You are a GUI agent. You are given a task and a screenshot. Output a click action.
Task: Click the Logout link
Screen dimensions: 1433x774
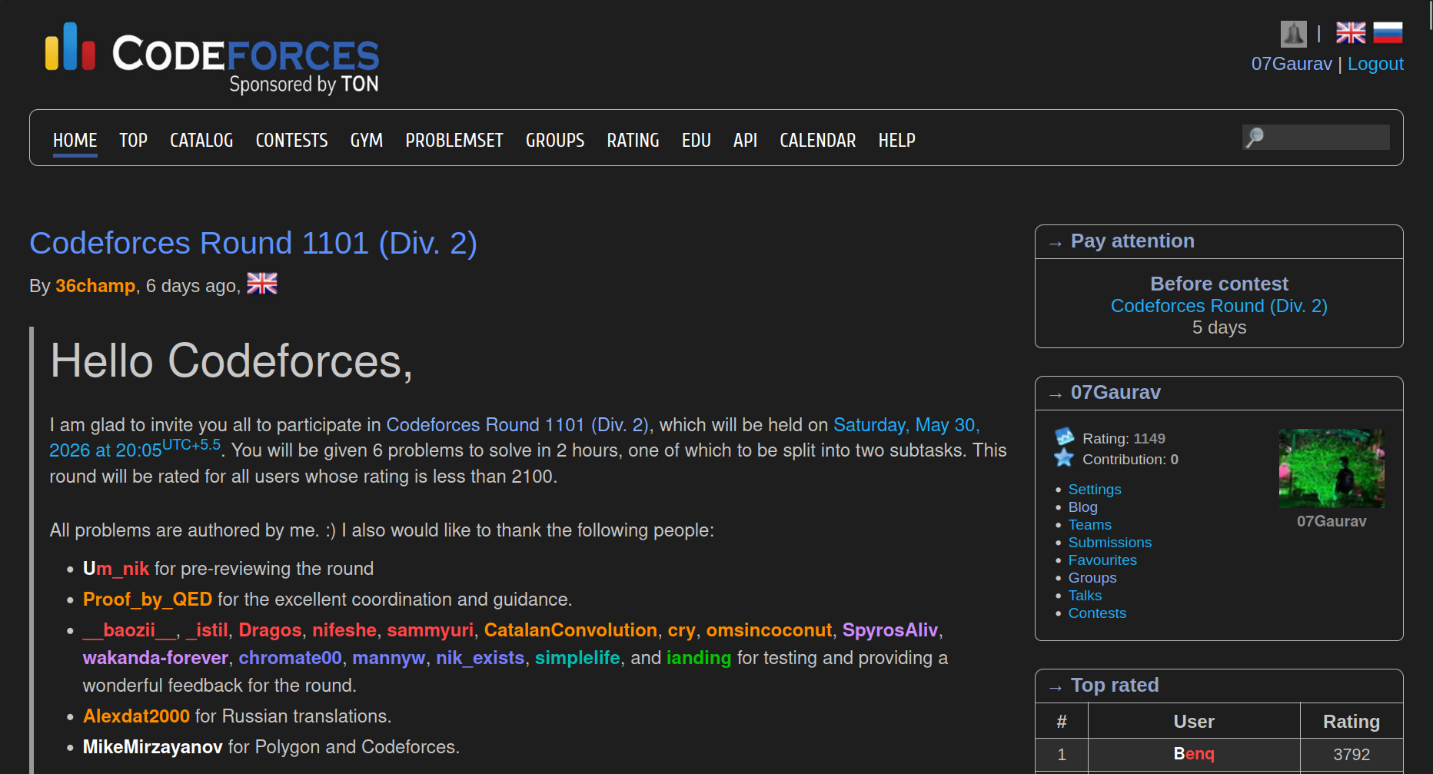(1375, 64)
